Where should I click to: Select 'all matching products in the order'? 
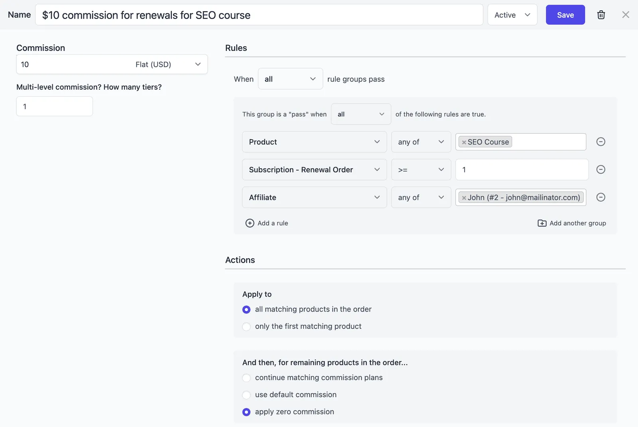pyautogui.click(x=246, y=310)
